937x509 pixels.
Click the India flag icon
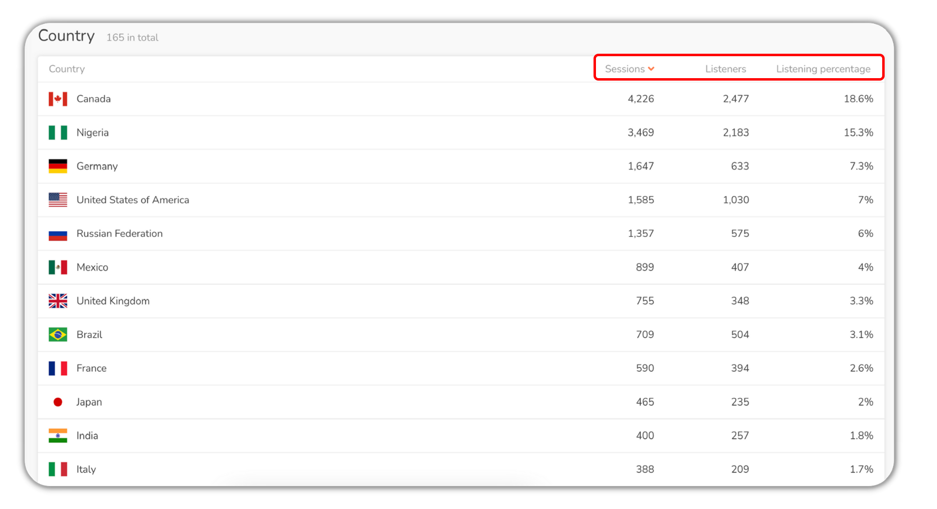(58, 436)
